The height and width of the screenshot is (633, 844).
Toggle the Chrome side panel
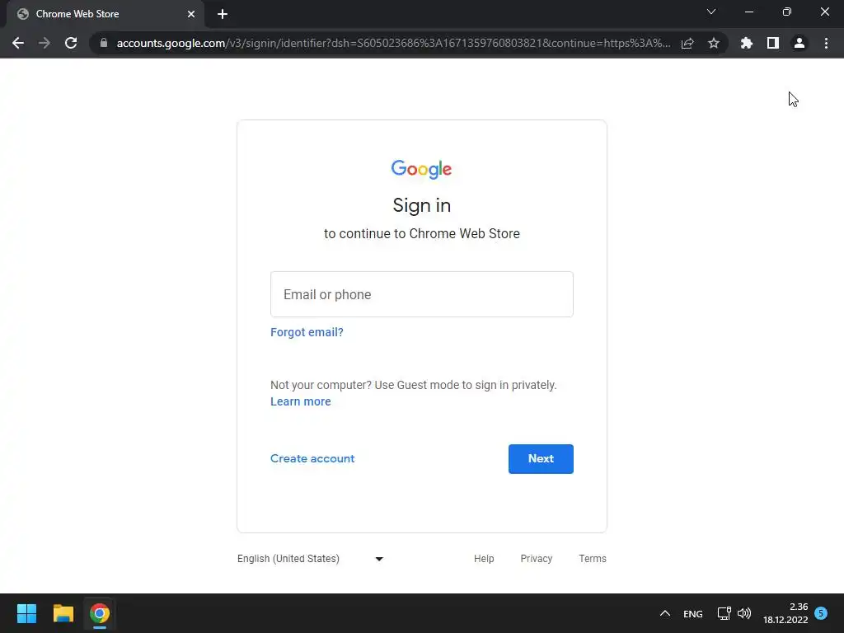click(773, 43)
